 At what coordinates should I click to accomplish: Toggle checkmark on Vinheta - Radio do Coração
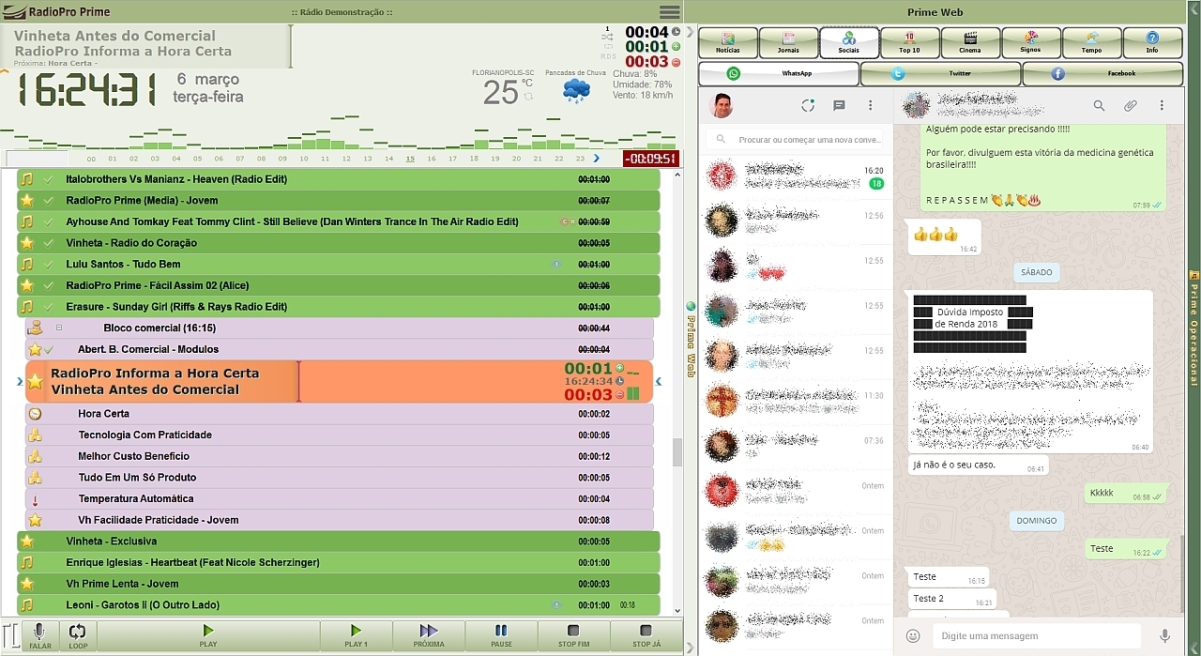click(48, 243)
